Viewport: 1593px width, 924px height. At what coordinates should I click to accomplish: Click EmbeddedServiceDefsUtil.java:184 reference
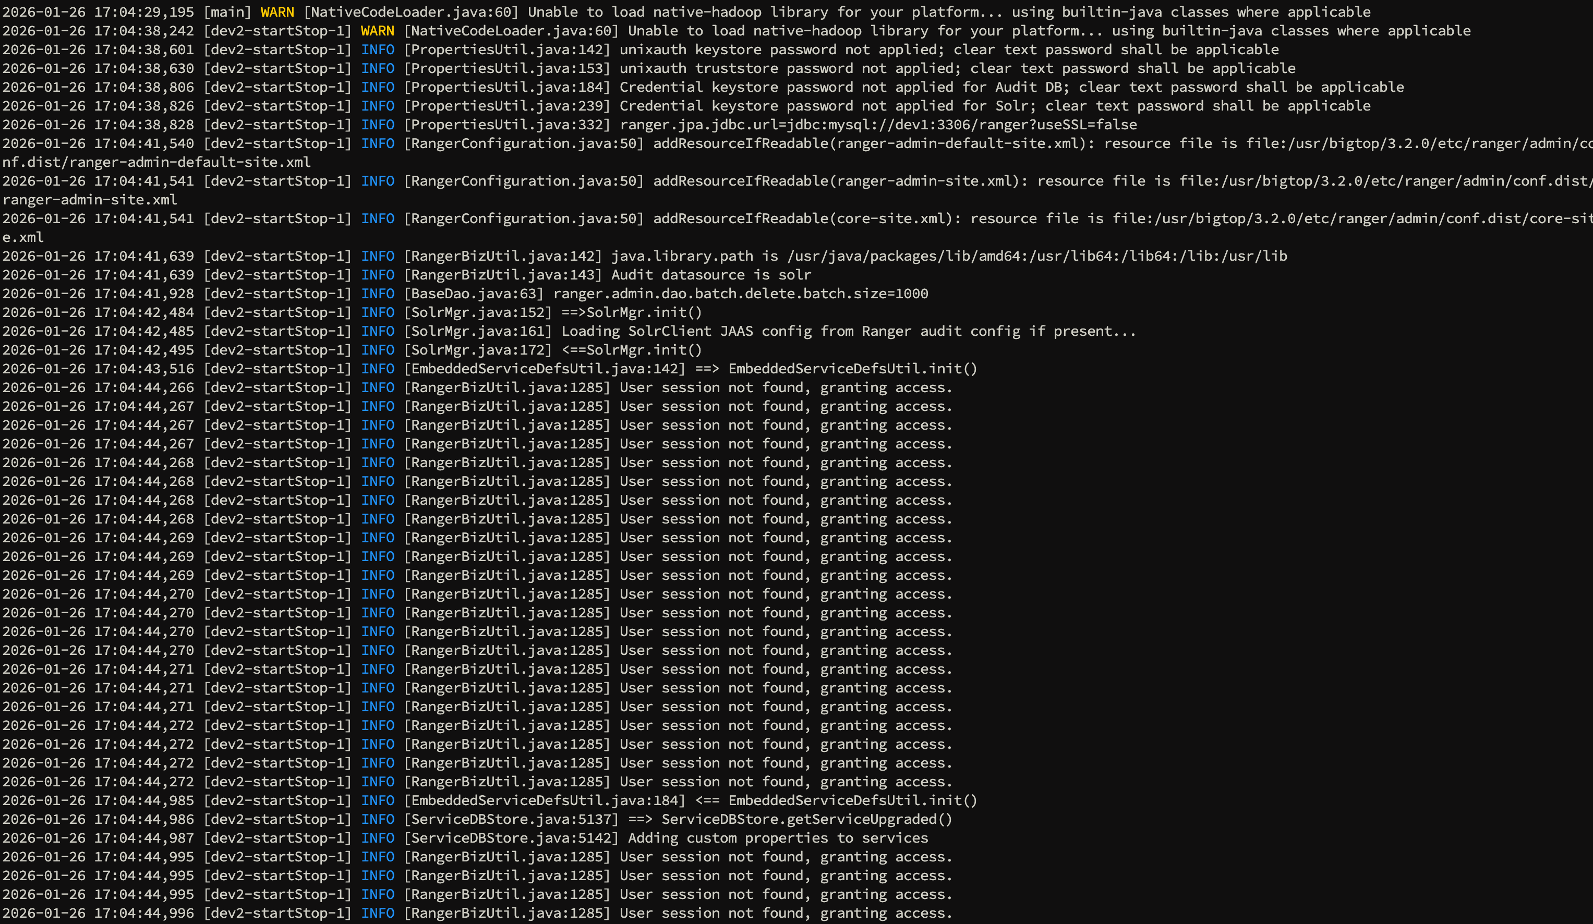tap(544, 801)
